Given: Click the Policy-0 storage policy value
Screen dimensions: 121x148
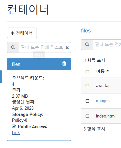Looking at the screenshot, I should tap(19, 120).
